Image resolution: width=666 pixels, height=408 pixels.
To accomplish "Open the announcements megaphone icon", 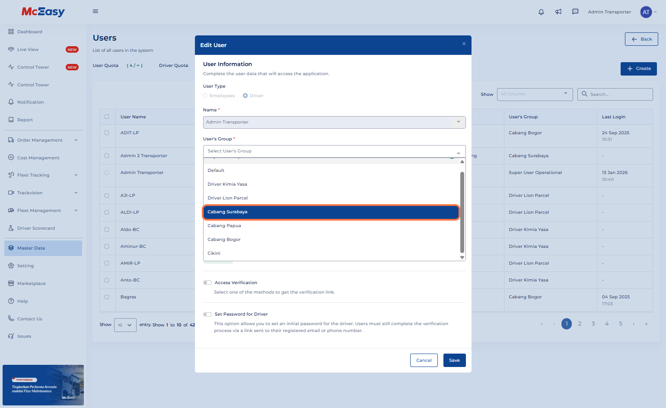I will pos(558,12).
